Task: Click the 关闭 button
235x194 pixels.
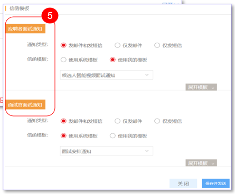Action: pos(183,183)
